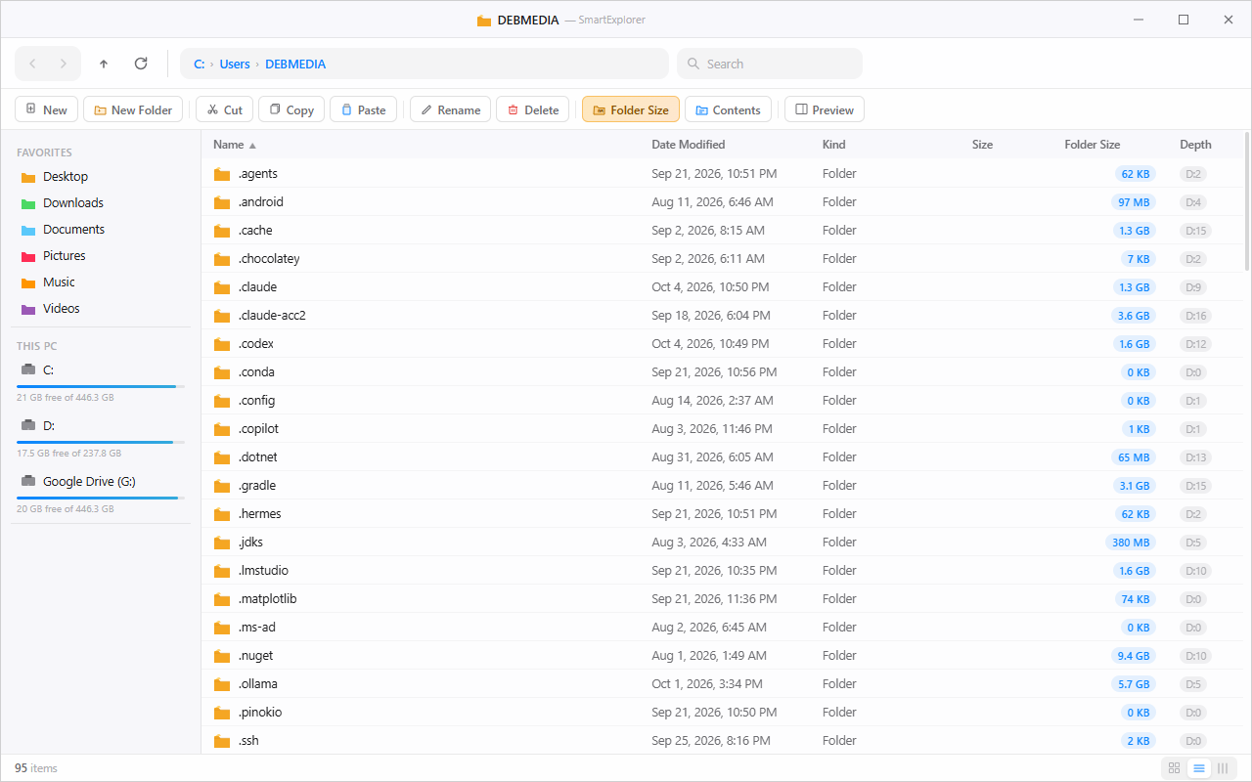Switch to list view in status bar

coord(1198,768)
